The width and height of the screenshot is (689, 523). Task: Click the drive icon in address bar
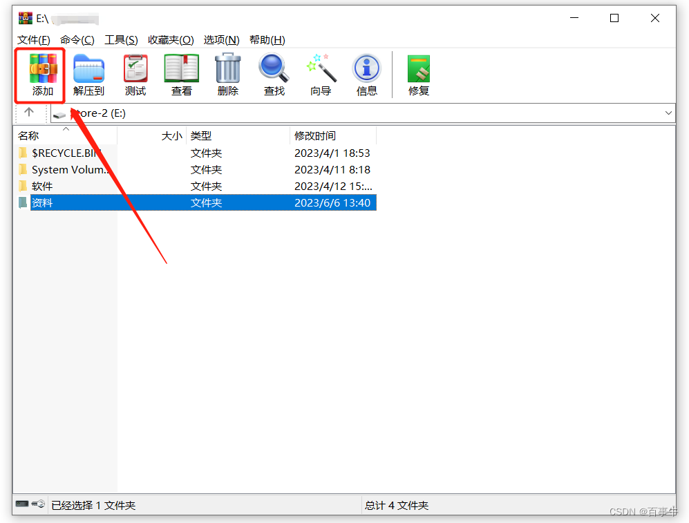click(x=59, y=115)
